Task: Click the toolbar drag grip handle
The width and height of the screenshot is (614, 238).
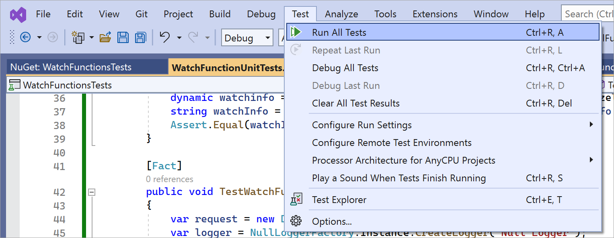Action: 12,38
